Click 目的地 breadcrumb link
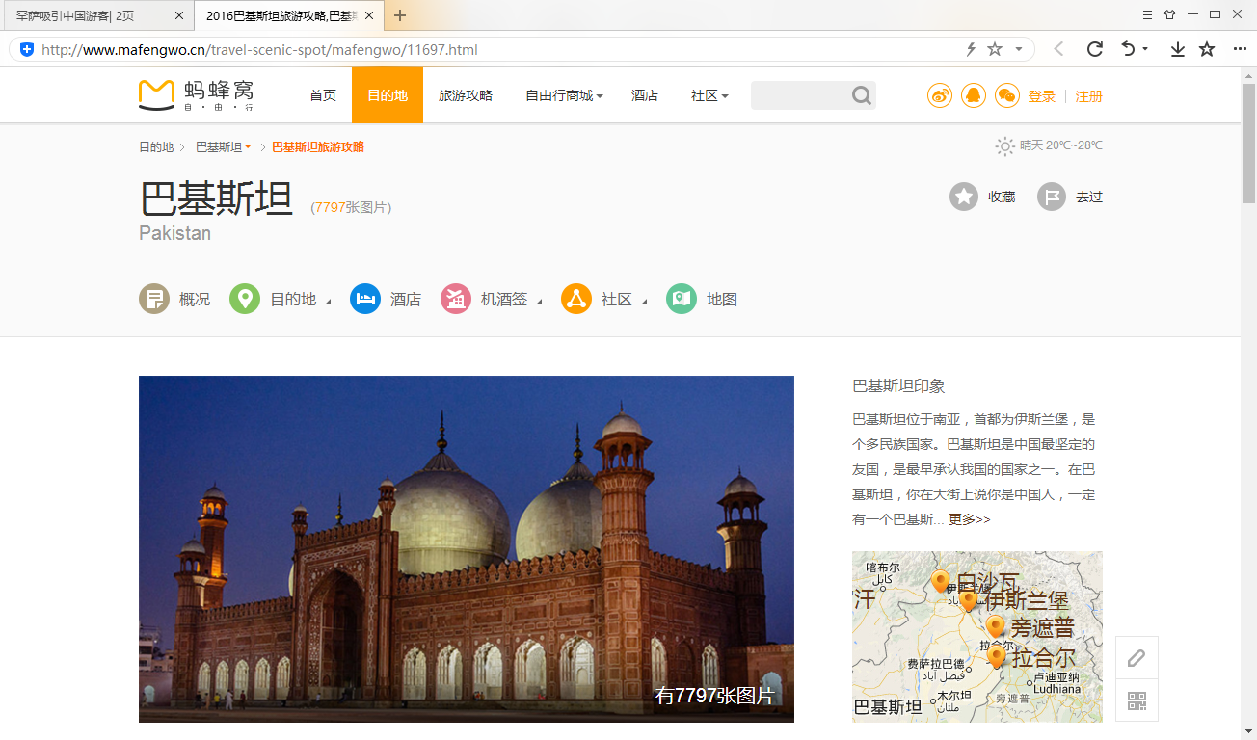The height and width of the screenshot is (740, 1257). (x=156, y=147)
